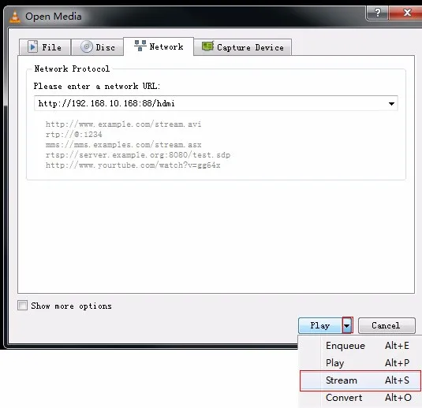Open the File tab

click(45, 47)
